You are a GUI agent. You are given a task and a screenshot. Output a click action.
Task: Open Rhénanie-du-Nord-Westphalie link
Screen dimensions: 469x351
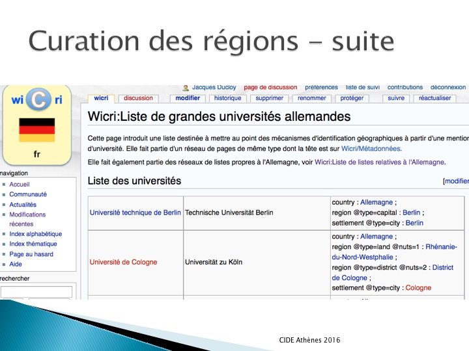[395, 252]
